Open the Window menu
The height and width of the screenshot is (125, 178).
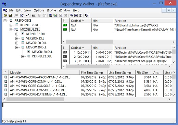64,10
